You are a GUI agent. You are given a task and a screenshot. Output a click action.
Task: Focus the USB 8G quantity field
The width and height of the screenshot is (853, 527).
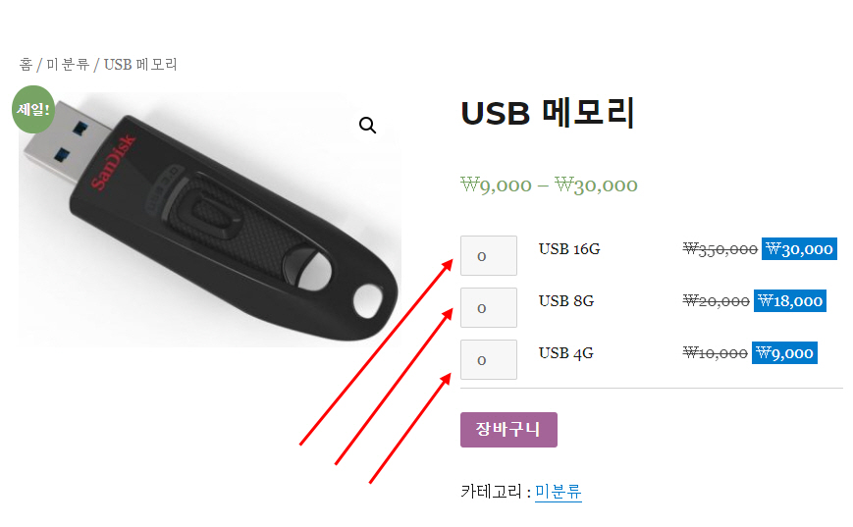[489, 308]
